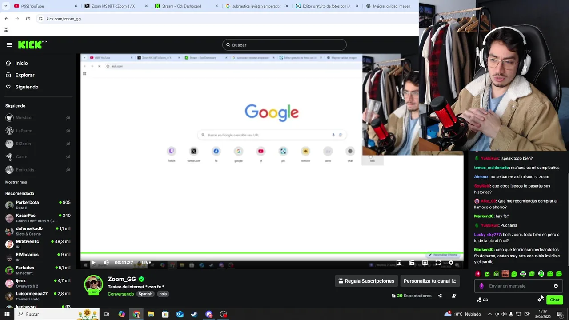Select the hola tag
The height and width of the screenshot is (320, 569).
point(163,294)
